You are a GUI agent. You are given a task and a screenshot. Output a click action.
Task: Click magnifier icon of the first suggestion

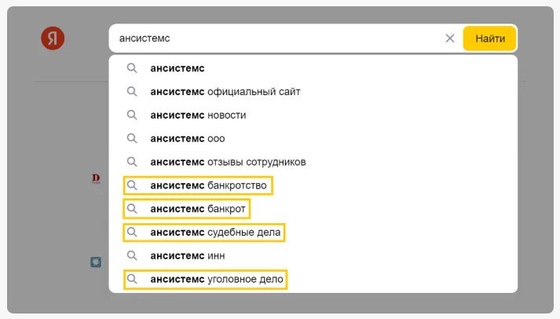(x=132, y=68)
